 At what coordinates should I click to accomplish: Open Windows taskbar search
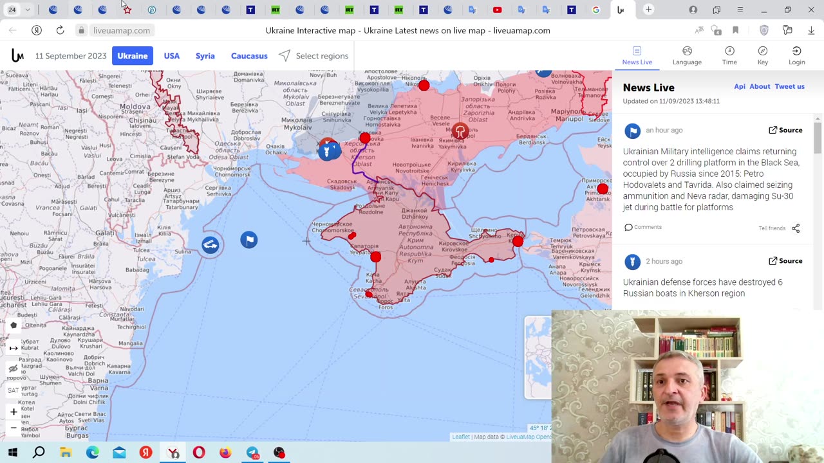[39, 453]
